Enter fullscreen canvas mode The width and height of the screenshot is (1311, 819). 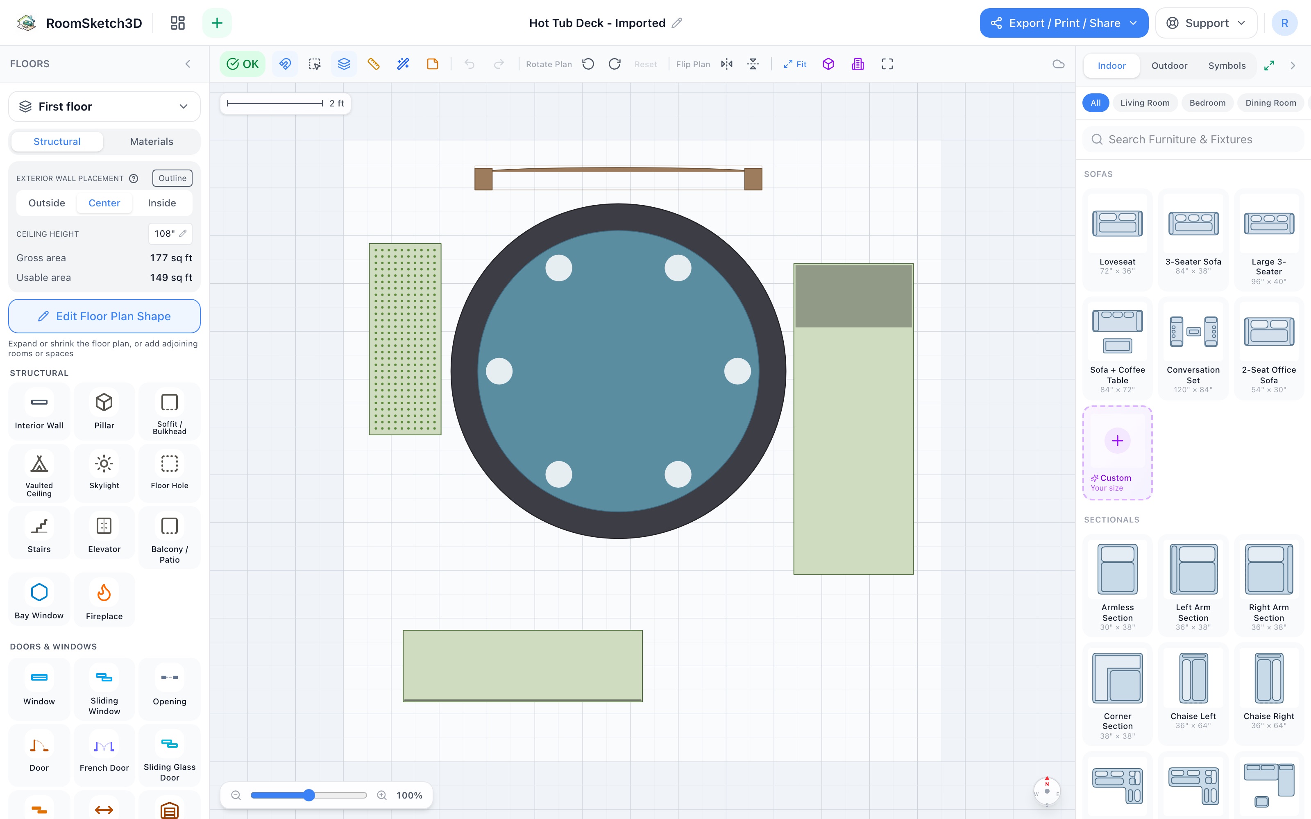(887, 64)
